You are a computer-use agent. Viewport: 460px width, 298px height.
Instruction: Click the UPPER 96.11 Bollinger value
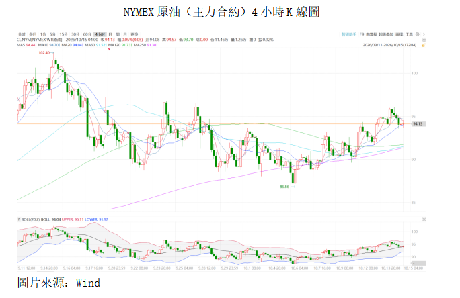[73, 219]
